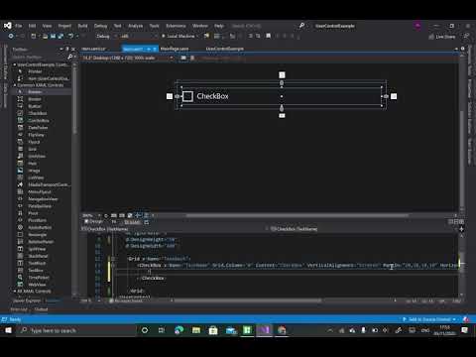Switch to the XAML pane tab
Image resolution: width=476 pixels, height=357 pixels.
(x=132, y=222)
